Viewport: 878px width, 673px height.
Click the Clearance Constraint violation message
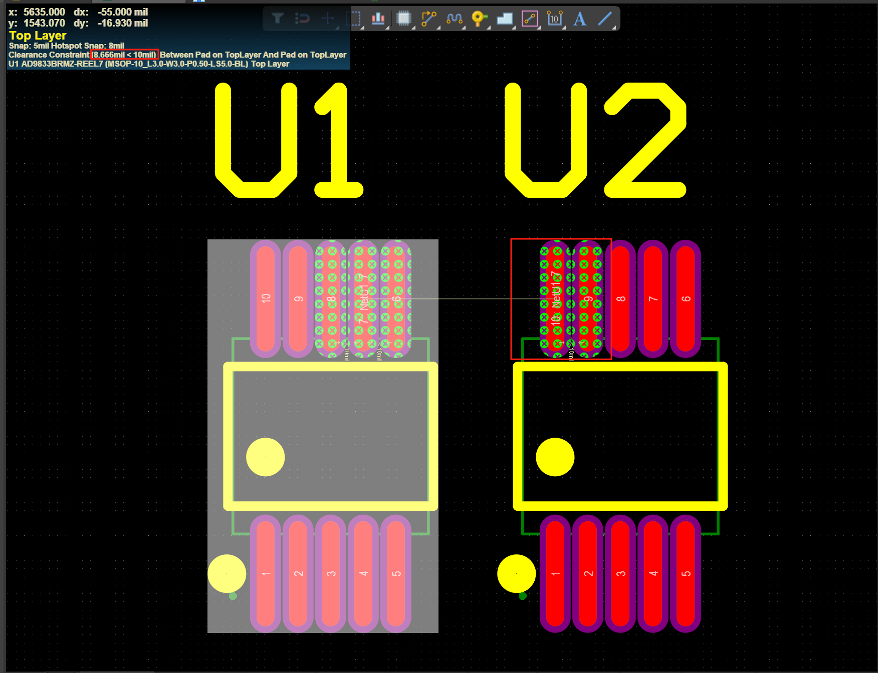coord(177,55)
